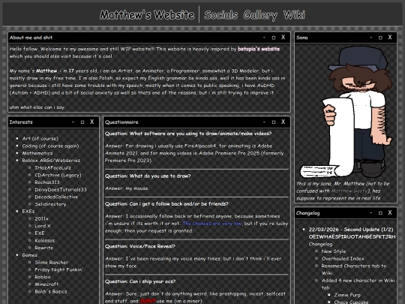Click 'New Style' changelog item

(x=334, y=251)
